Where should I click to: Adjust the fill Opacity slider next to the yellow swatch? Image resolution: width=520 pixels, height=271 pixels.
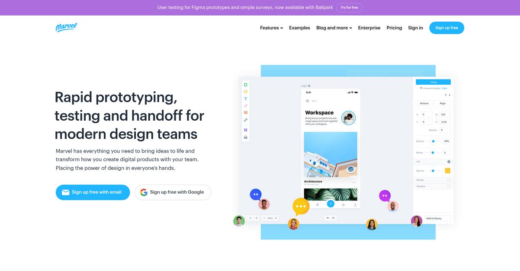coord(433,171)
